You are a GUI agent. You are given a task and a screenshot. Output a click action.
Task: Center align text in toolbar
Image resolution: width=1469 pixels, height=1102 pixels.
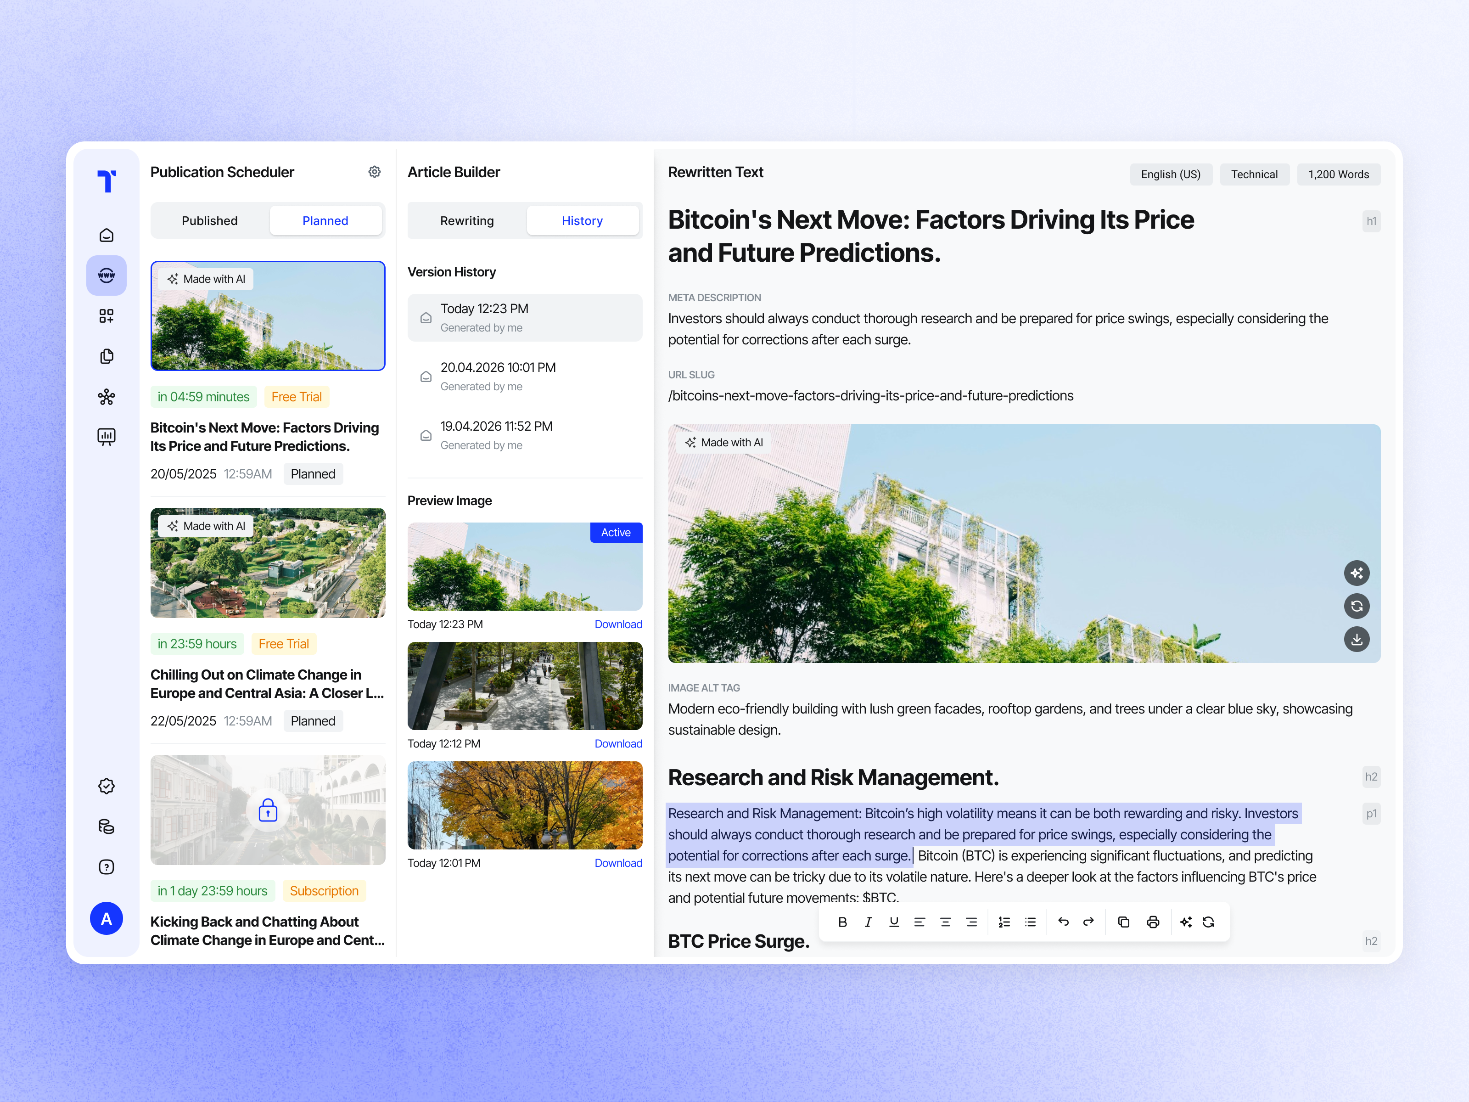coord(946,922)
